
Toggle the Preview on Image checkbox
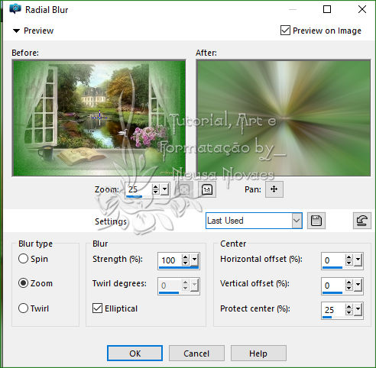click(285, 31)
